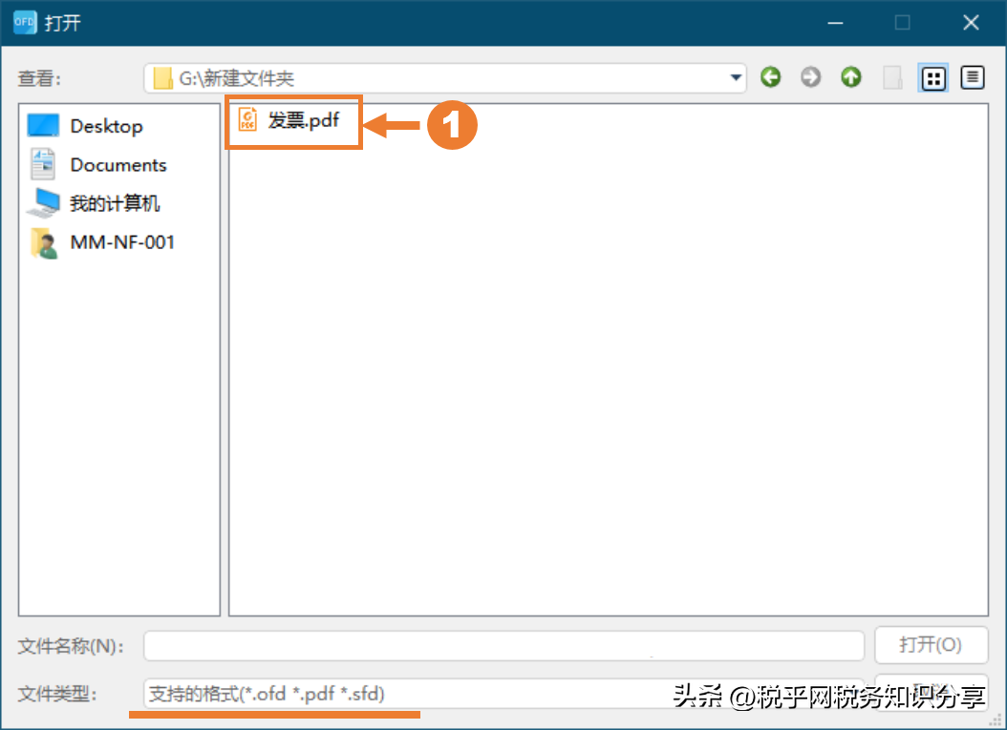The image size is (1007, 730).
Task: Click the 打开(O) button
Action: click(x=931, y=645)
